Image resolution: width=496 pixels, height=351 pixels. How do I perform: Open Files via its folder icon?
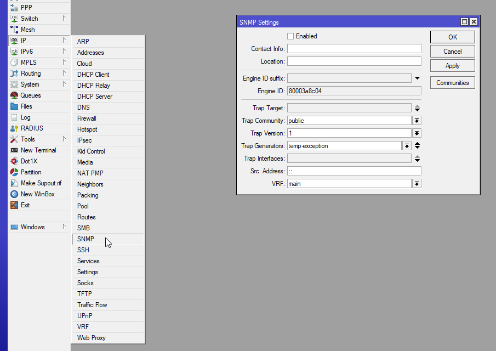click(14, 106)
